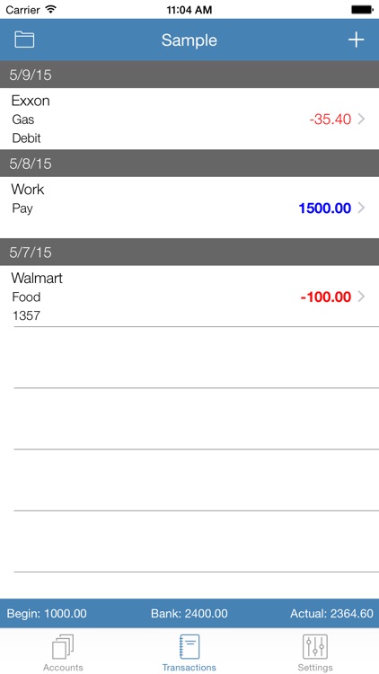The height and width of the screenshot is (674, 379).
Task: Open the Settings sliders icon
Action: tap(315, 646)
